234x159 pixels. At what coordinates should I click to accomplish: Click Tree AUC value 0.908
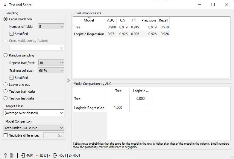(x=112, y=27)
